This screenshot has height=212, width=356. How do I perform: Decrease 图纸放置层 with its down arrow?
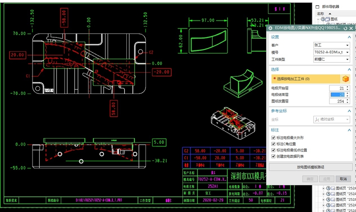(348, 102)
